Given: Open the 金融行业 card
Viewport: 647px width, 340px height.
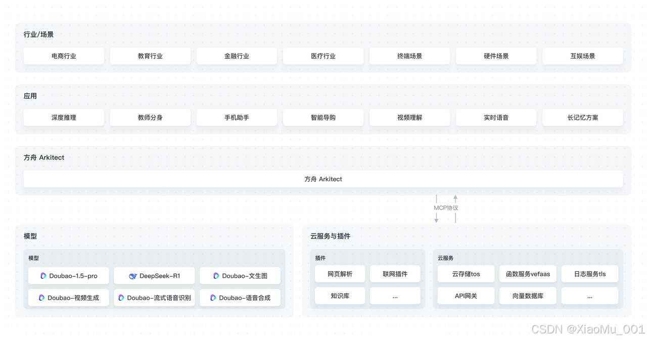Looking at the screenshot, I should (237, 56).
